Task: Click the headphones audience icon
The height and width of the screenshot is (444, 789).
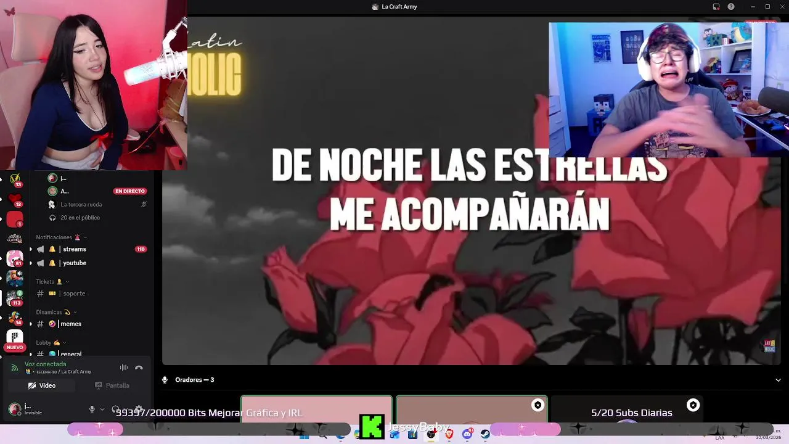Action: click(52, 218)
